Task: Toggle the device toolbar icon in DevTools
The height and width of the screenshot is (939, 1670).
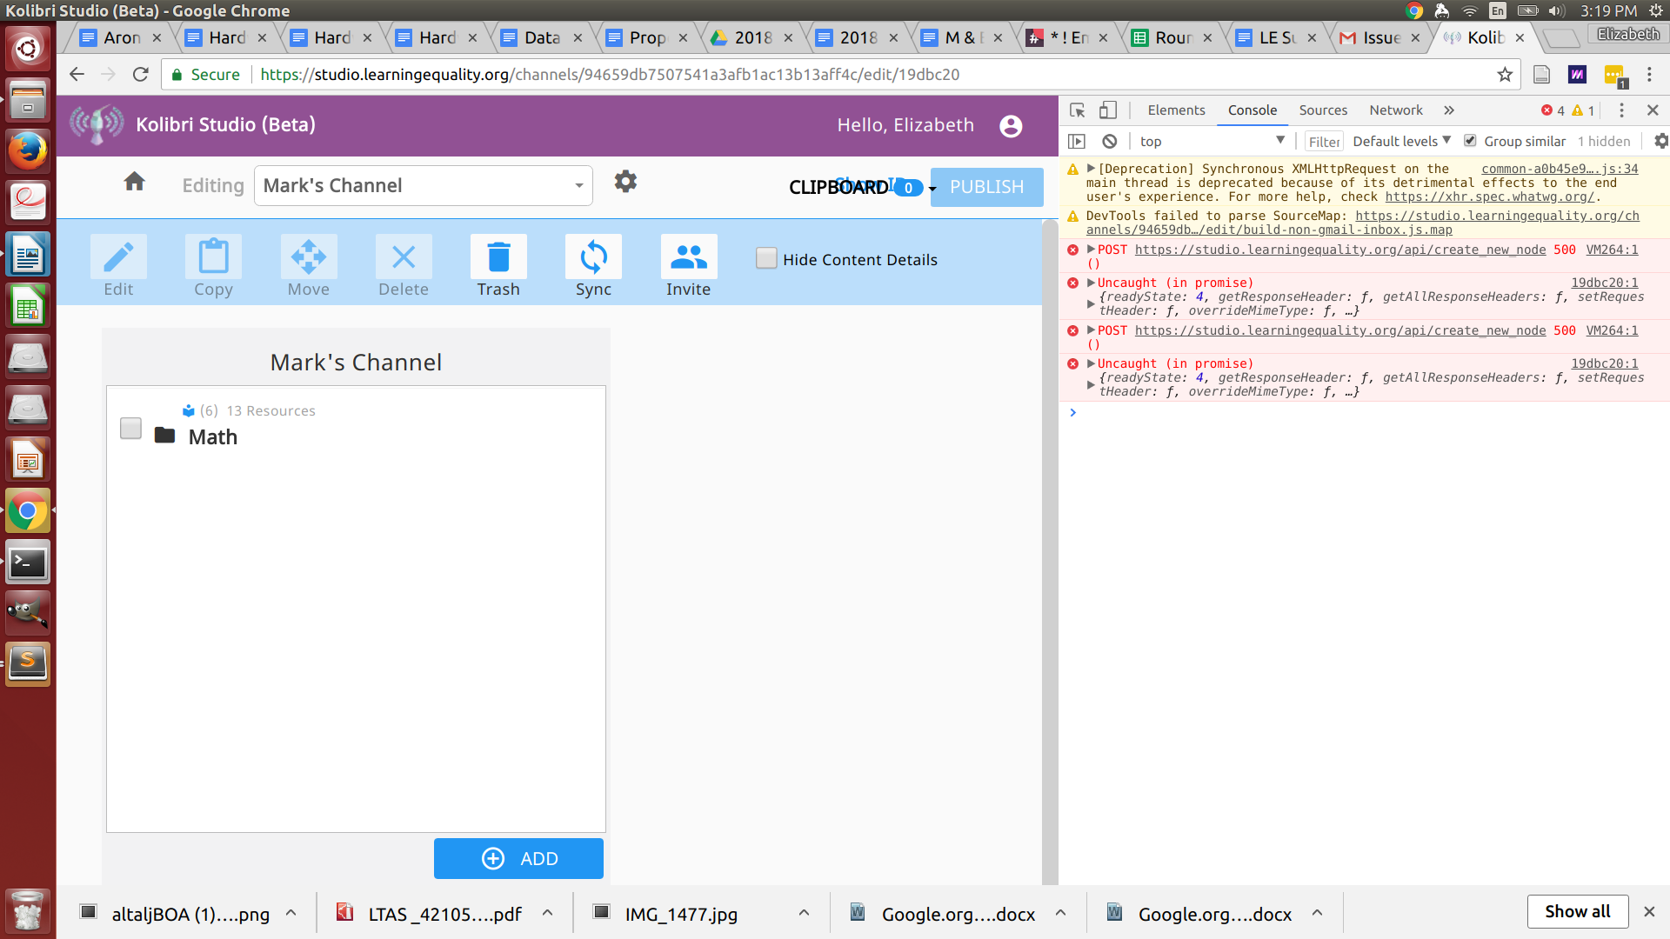Action: pyautogui.click(x=1107, y=110)
